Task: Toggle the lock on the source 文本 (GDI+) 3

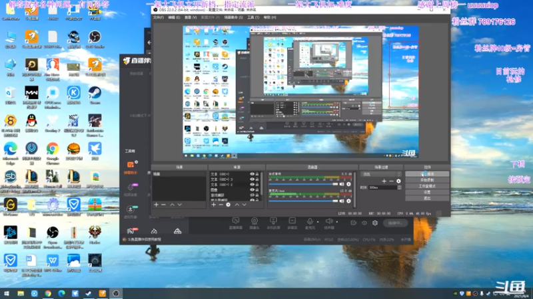Action: point(257,179)
